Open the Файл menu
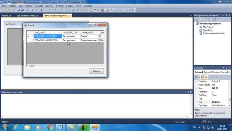Image resolution: width=232 pixels, height=131 pixels. coord(4,6)
